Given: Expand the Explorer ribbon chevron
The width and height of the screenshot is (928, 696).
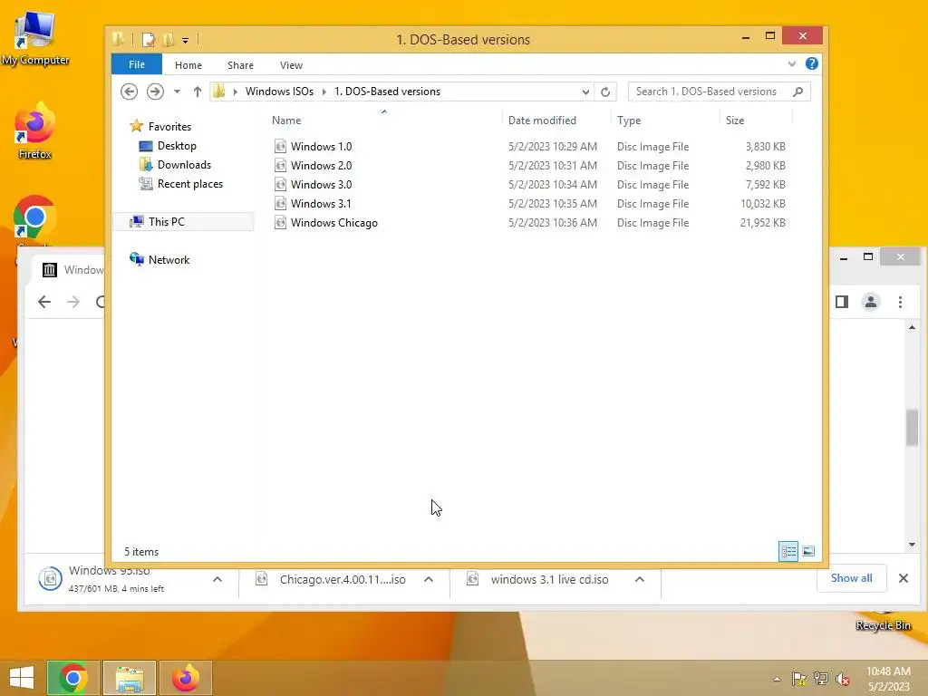Looking at the screenshot, I should tap(792, 64).
